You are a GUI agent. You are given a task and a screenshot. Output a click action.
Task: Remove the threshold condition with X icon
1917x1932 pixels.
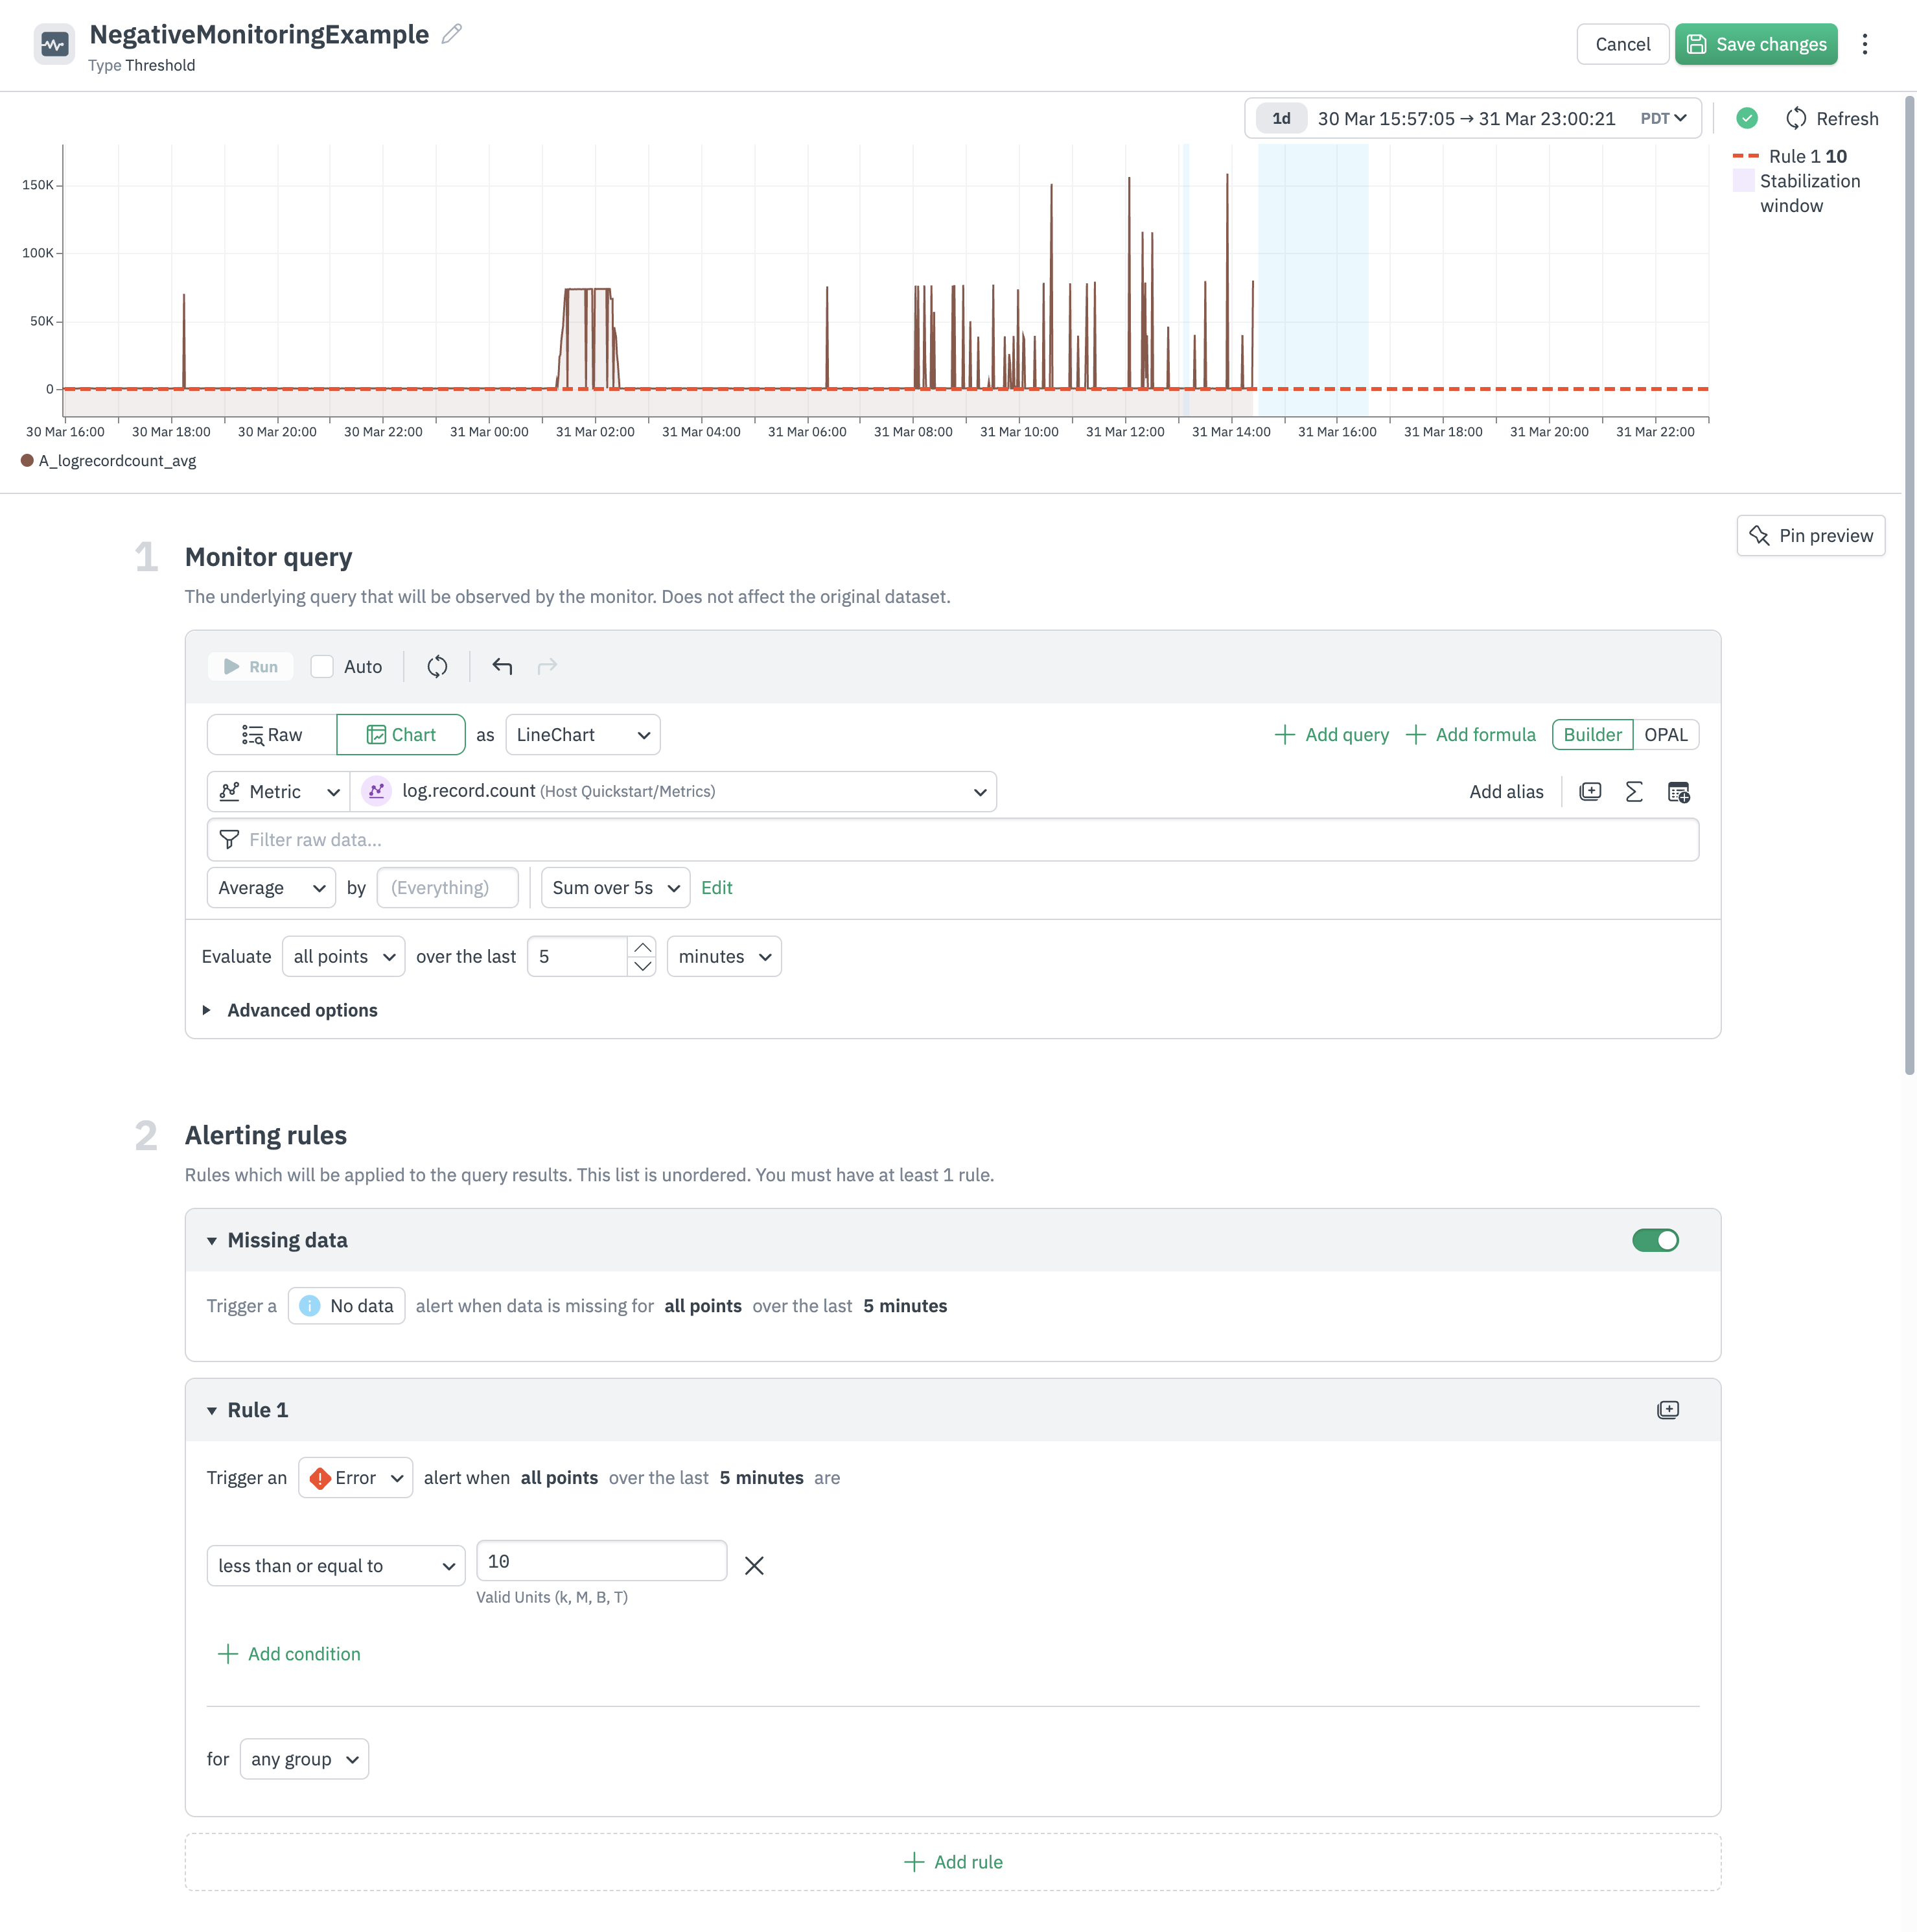coord(754,1566)
